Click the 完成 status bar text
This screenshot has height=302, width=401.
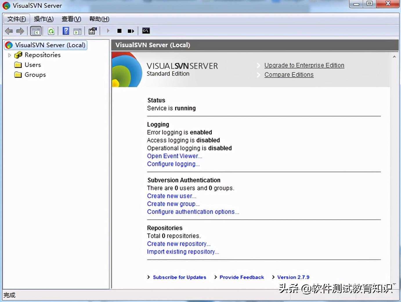click(x=9, y=295)
